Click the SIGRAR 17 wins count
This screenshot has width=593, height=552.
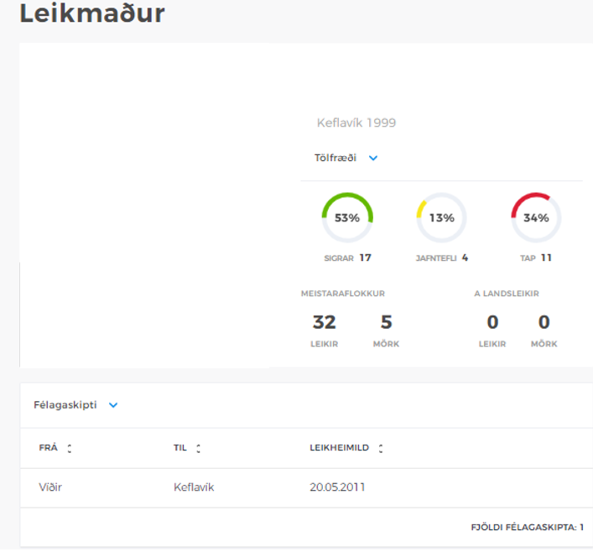click(x=347, y=258)
